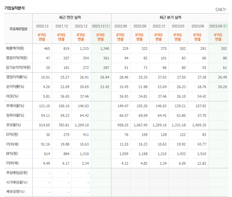The height and width of the screenshot is (197, 232).
Task: Click the 411 EPS value
Action: pyautogui.click(x=86, y=135)
